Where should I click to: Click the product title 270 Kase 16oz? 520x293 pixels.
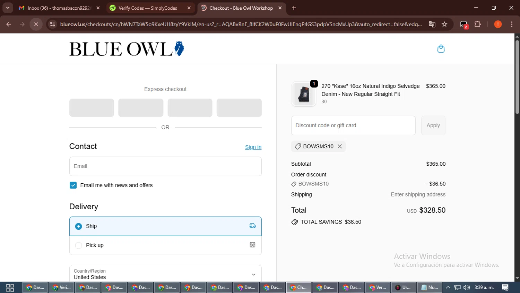(x=370, y=90)
